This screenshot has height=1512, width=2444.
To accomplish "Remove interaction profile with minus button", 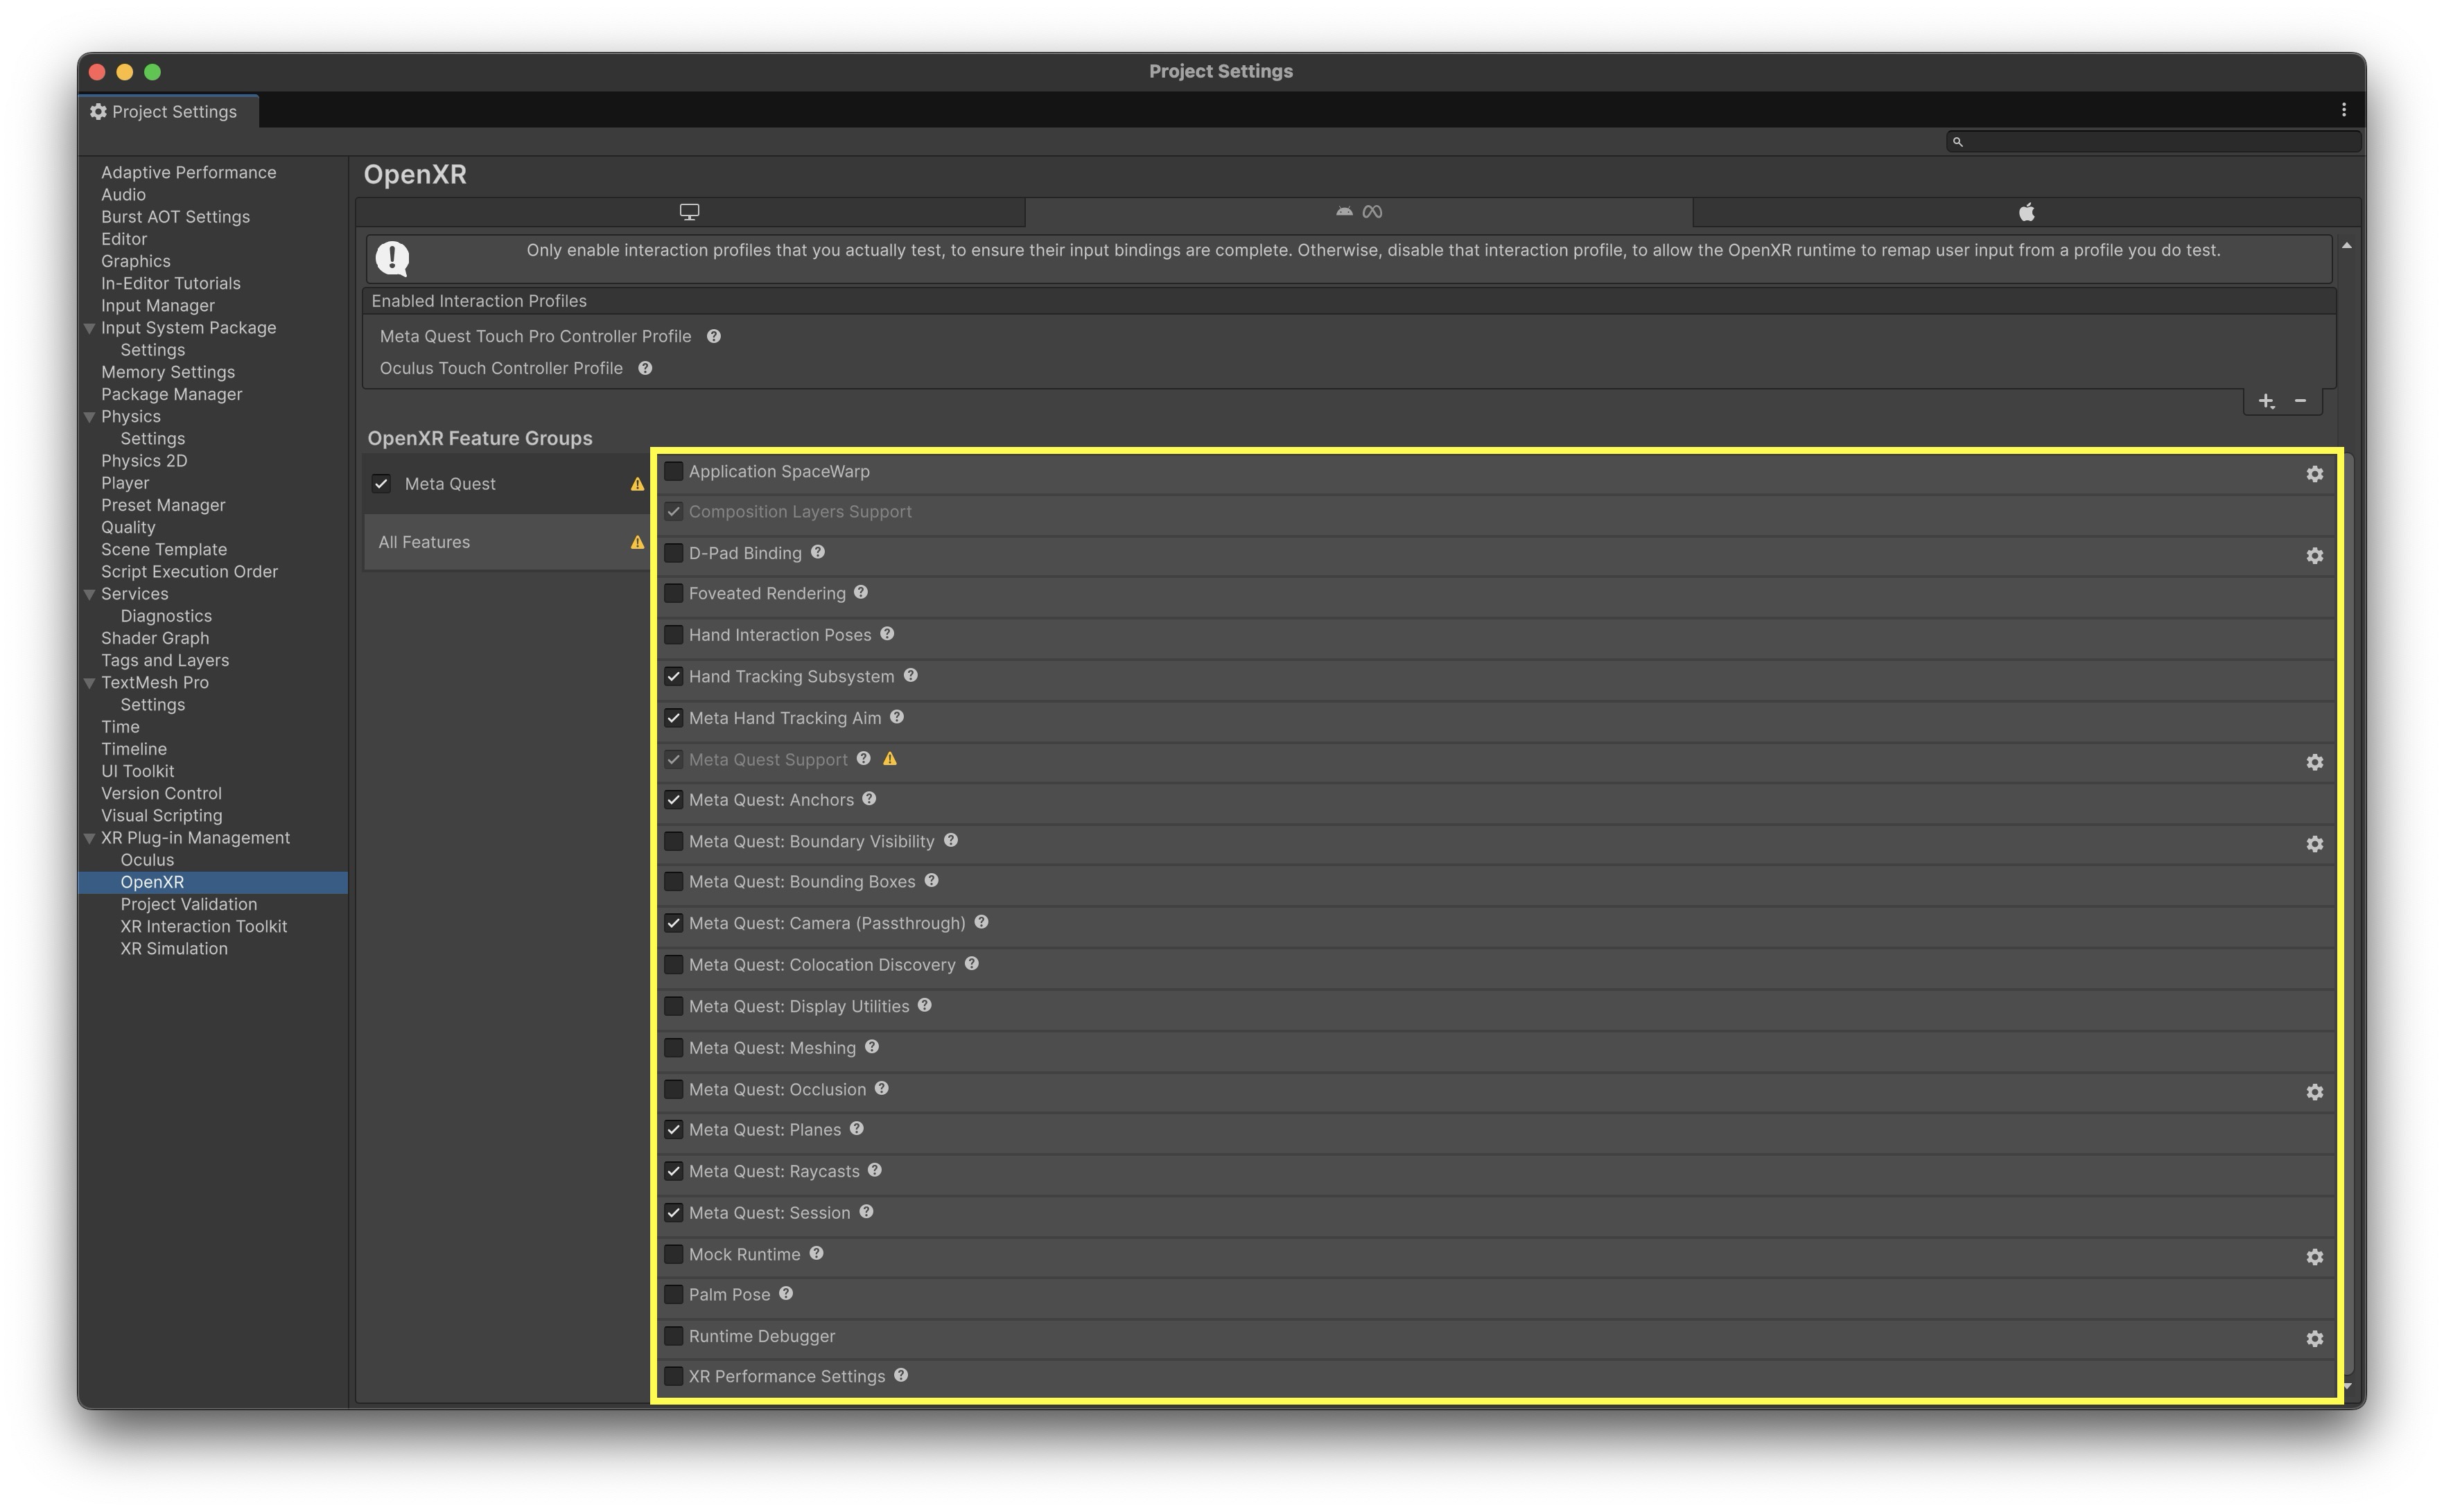I will [x=2300, y=401].
